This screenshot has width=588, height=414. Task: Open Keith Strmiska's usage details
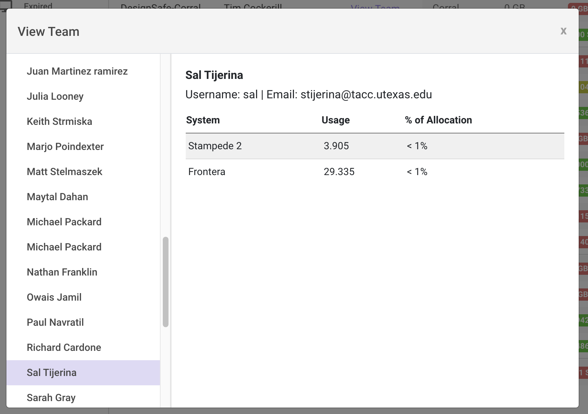point(60,122)
